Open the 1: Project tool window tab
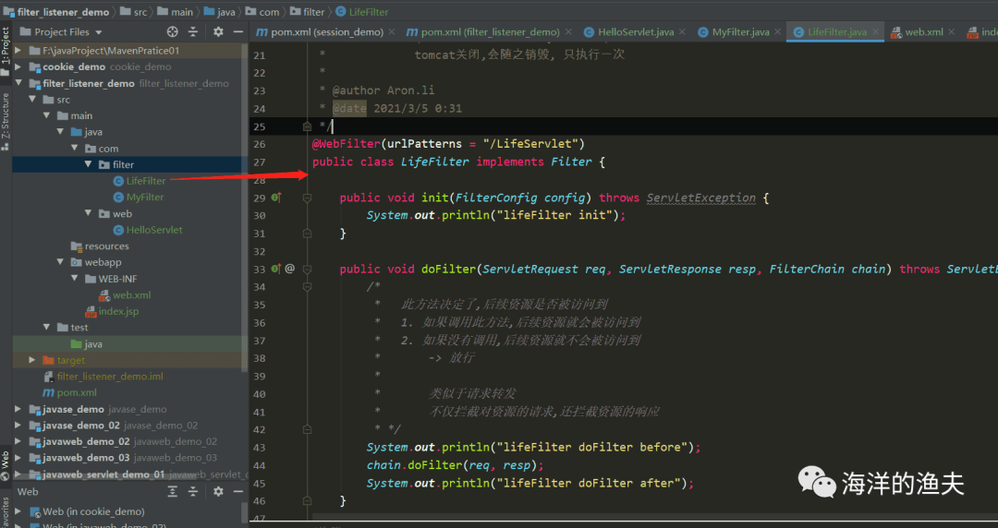Viewport: 998px width, 528px height. coord(6,51)
